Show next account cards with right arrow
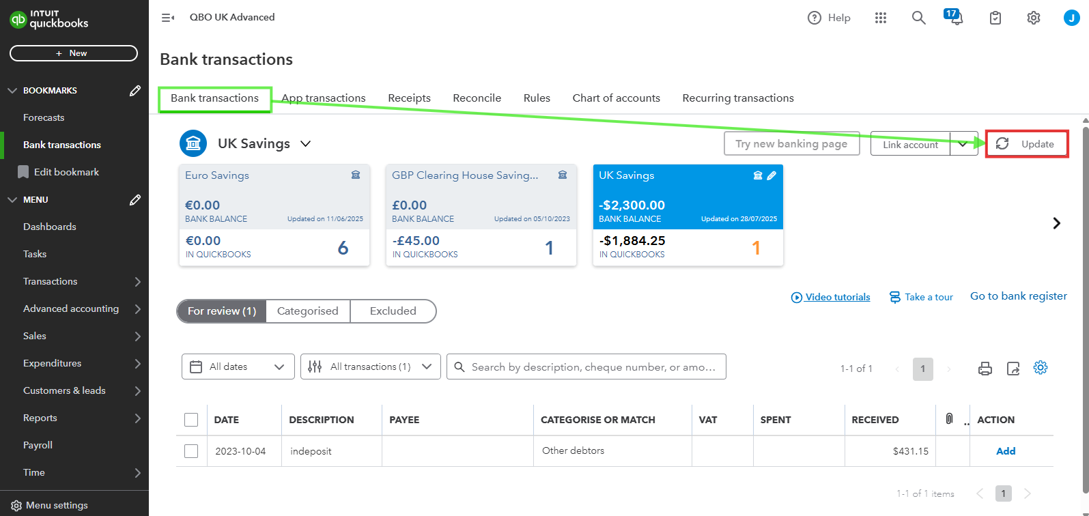Viewport: 1089px width, 516px height. coord(1057,223)
